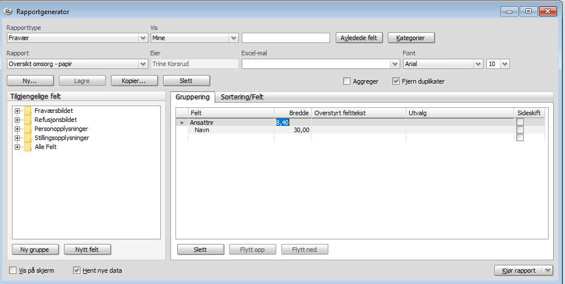Click the Personopplysninger folder icon
This screenshot has width=565, height=284.
click(28, 129)
